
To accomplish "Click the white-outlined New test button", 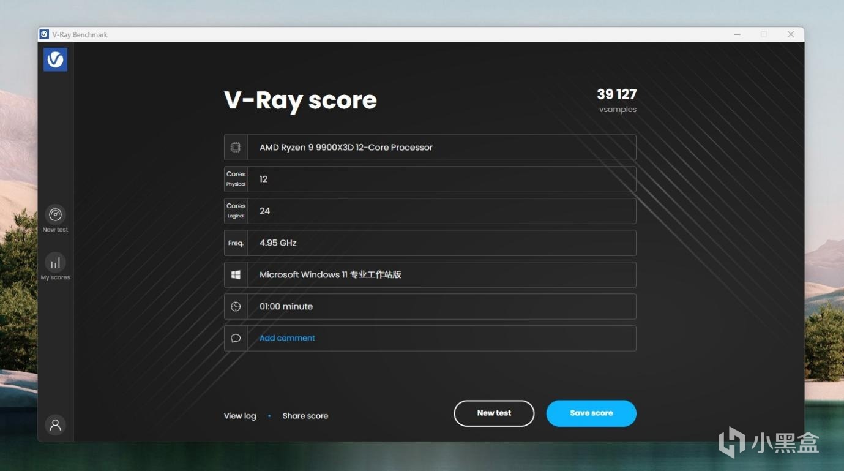I will [494, 413].
